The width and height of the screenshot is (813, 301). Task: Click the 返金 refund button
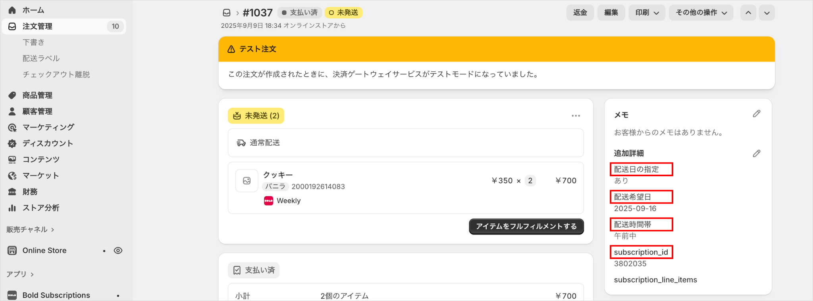[580, 13]
